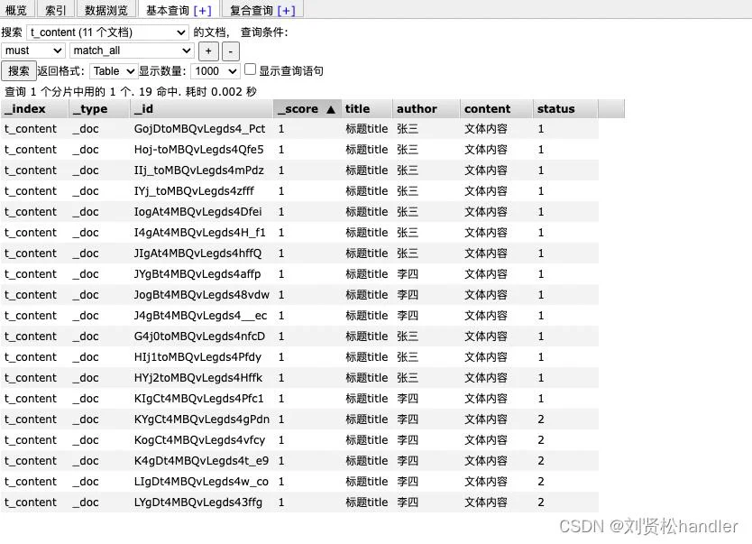The width and height of the screenshot is (752, 544).
Task: Sort by the _type column header
Action: point(99,109)
